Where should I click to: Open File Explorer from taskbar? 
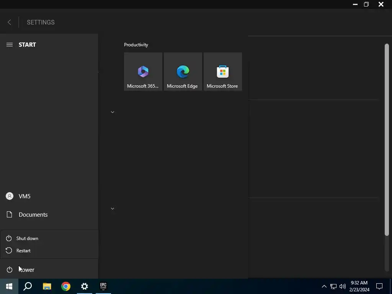pos(47,286)
